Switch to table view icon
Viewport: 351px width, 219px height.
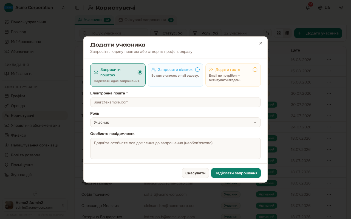[x=287, y=33]
